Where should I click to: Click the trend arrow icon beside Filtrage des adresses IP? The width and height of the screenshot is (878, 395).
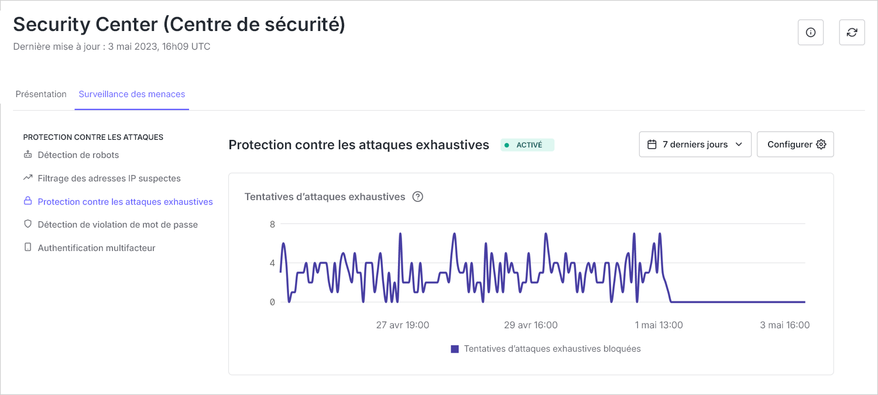pyautogui.click(x=28, y=178)
